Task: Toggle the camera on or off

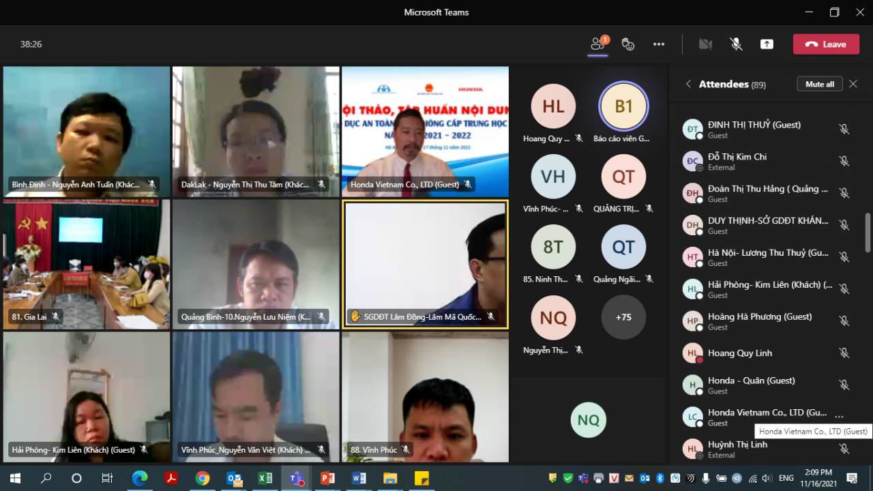Action: tap(705, 44)
